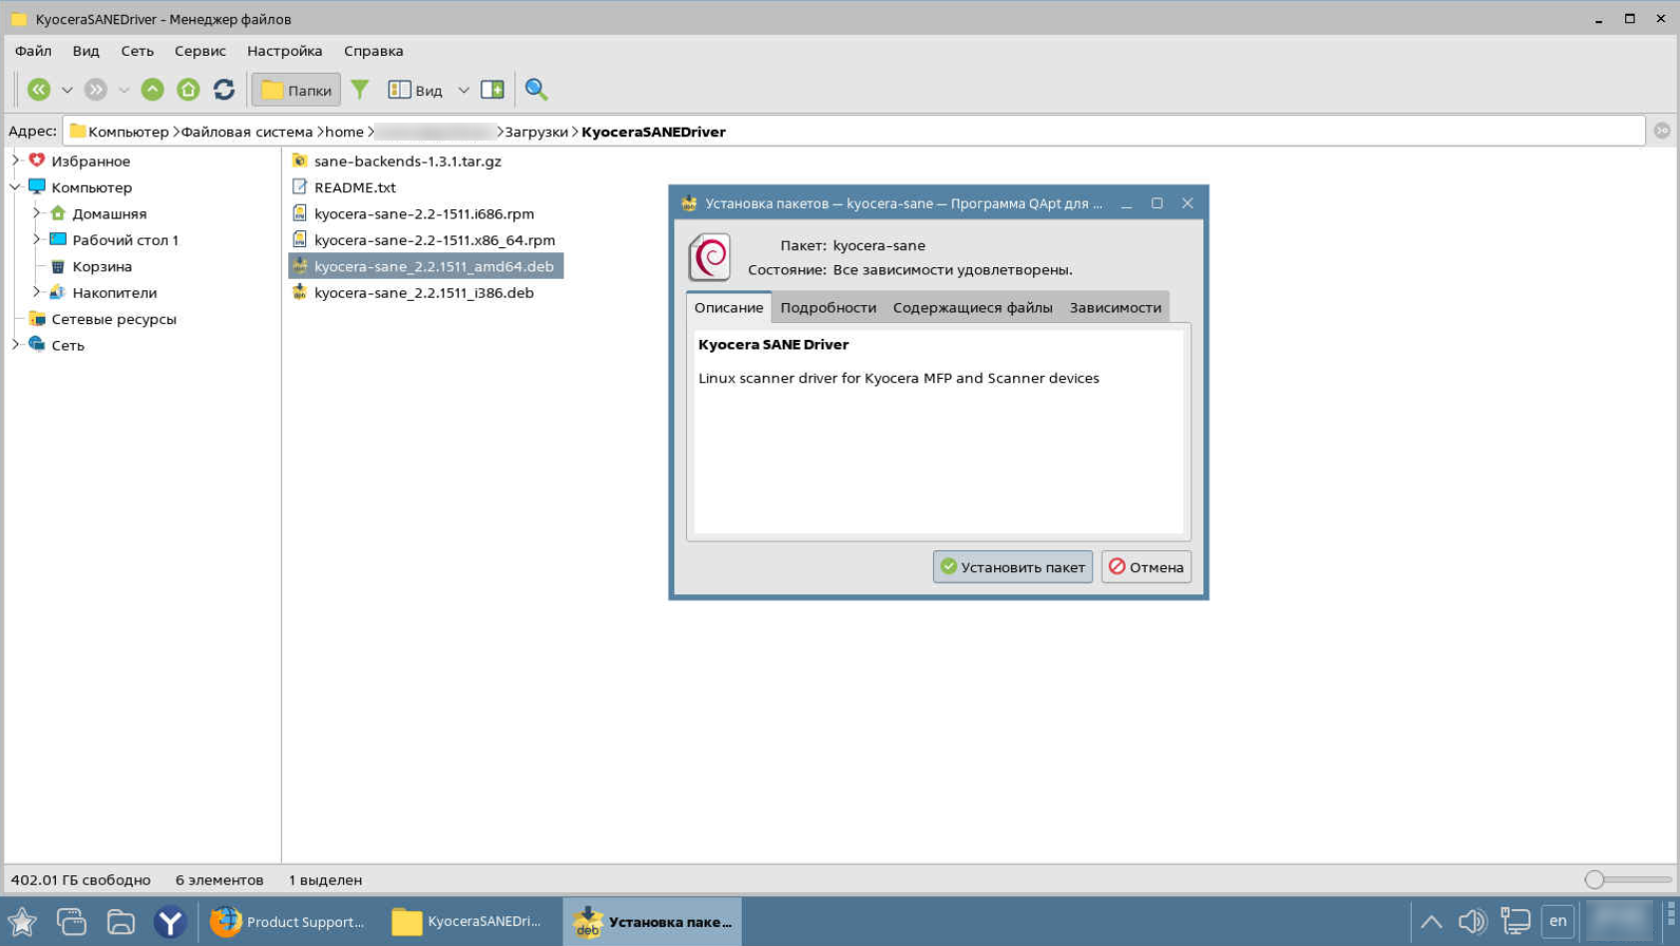Open the Сервис menu

coord(199,51)
